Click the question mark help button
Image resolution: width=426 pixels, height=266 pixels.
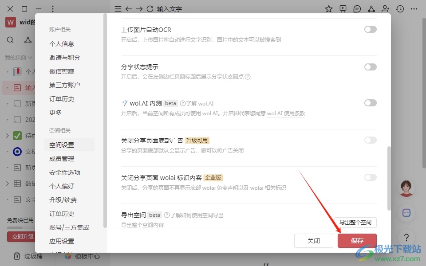tap(406, 238)
